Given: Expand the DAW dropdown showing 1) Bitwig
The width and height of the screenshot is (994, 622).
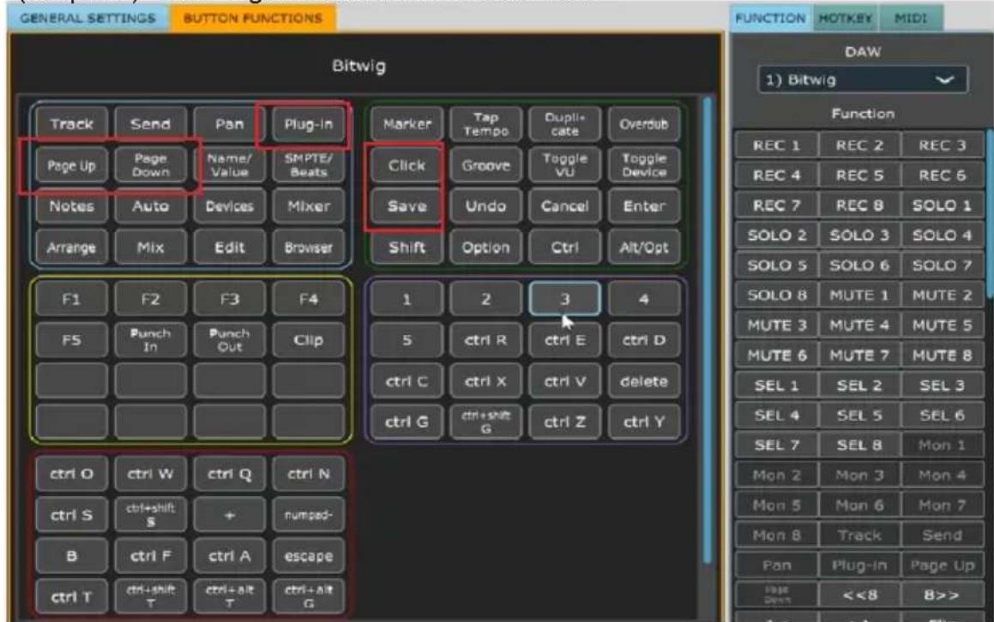Looking at the screenshot, I should tap(862, 80).
